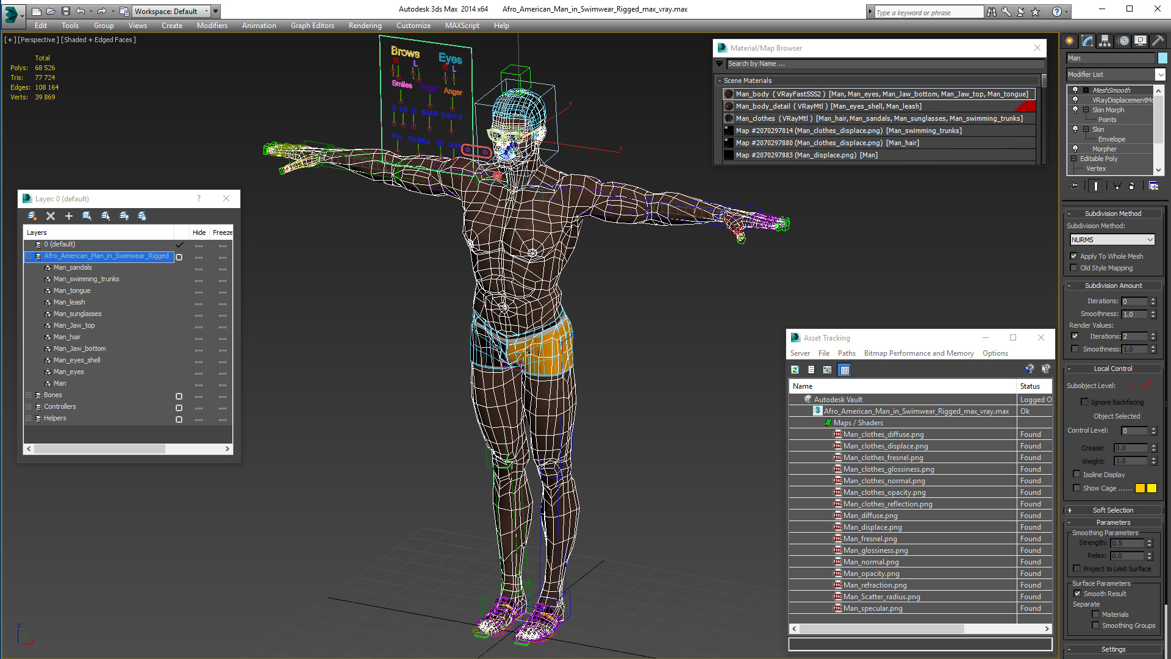Toggle MeshSmooth modifier lightbulb visibility

point(1075,90)
